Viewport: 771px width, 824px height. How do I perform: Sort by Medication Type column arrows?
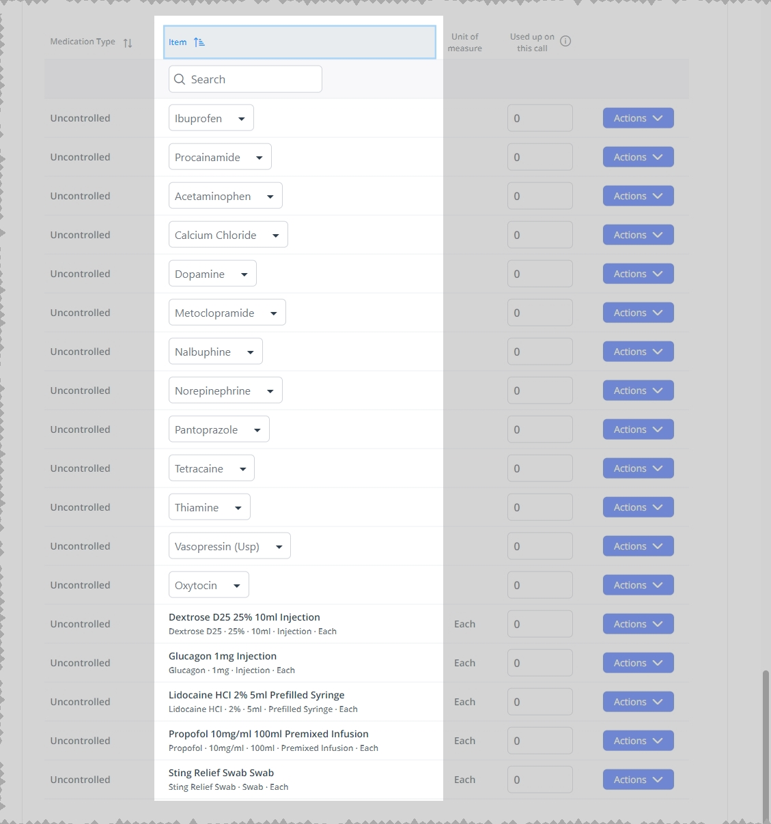pos(128,43)
